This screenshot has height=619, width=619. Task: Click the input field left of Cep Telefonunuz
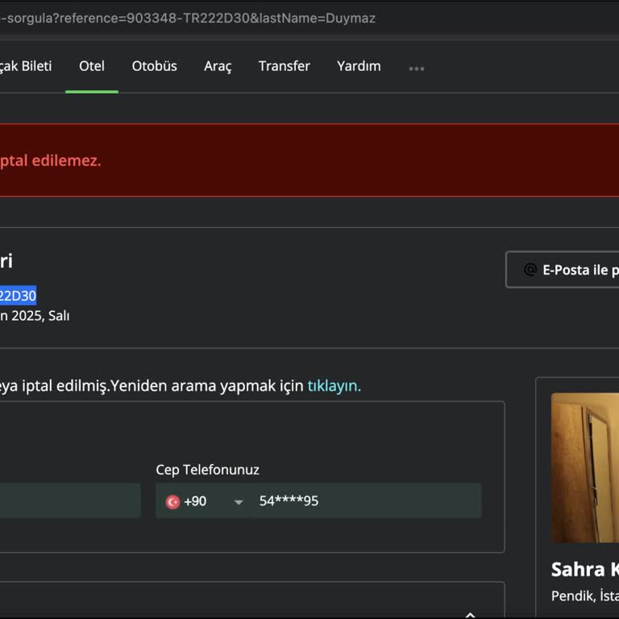(69, 501)
